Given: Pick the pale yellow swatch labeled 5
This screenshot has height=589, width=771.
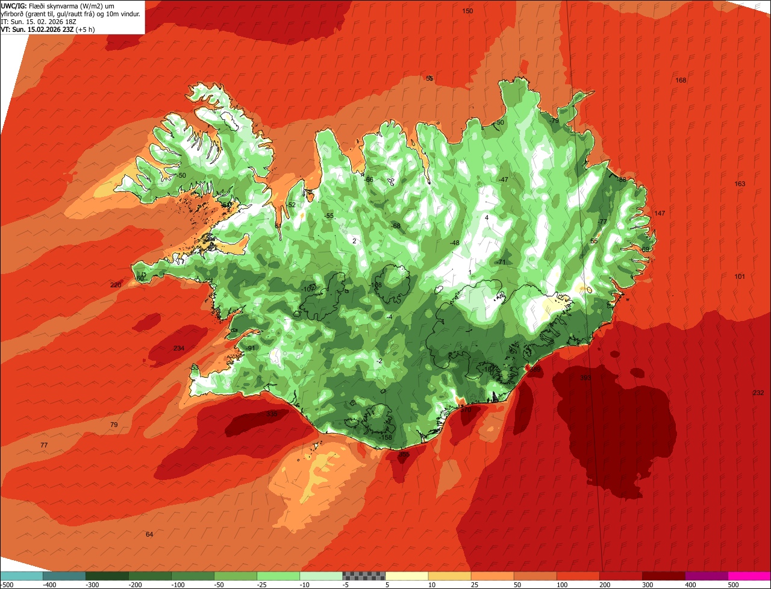Looking at the screenshot, I should coord(407,575).
